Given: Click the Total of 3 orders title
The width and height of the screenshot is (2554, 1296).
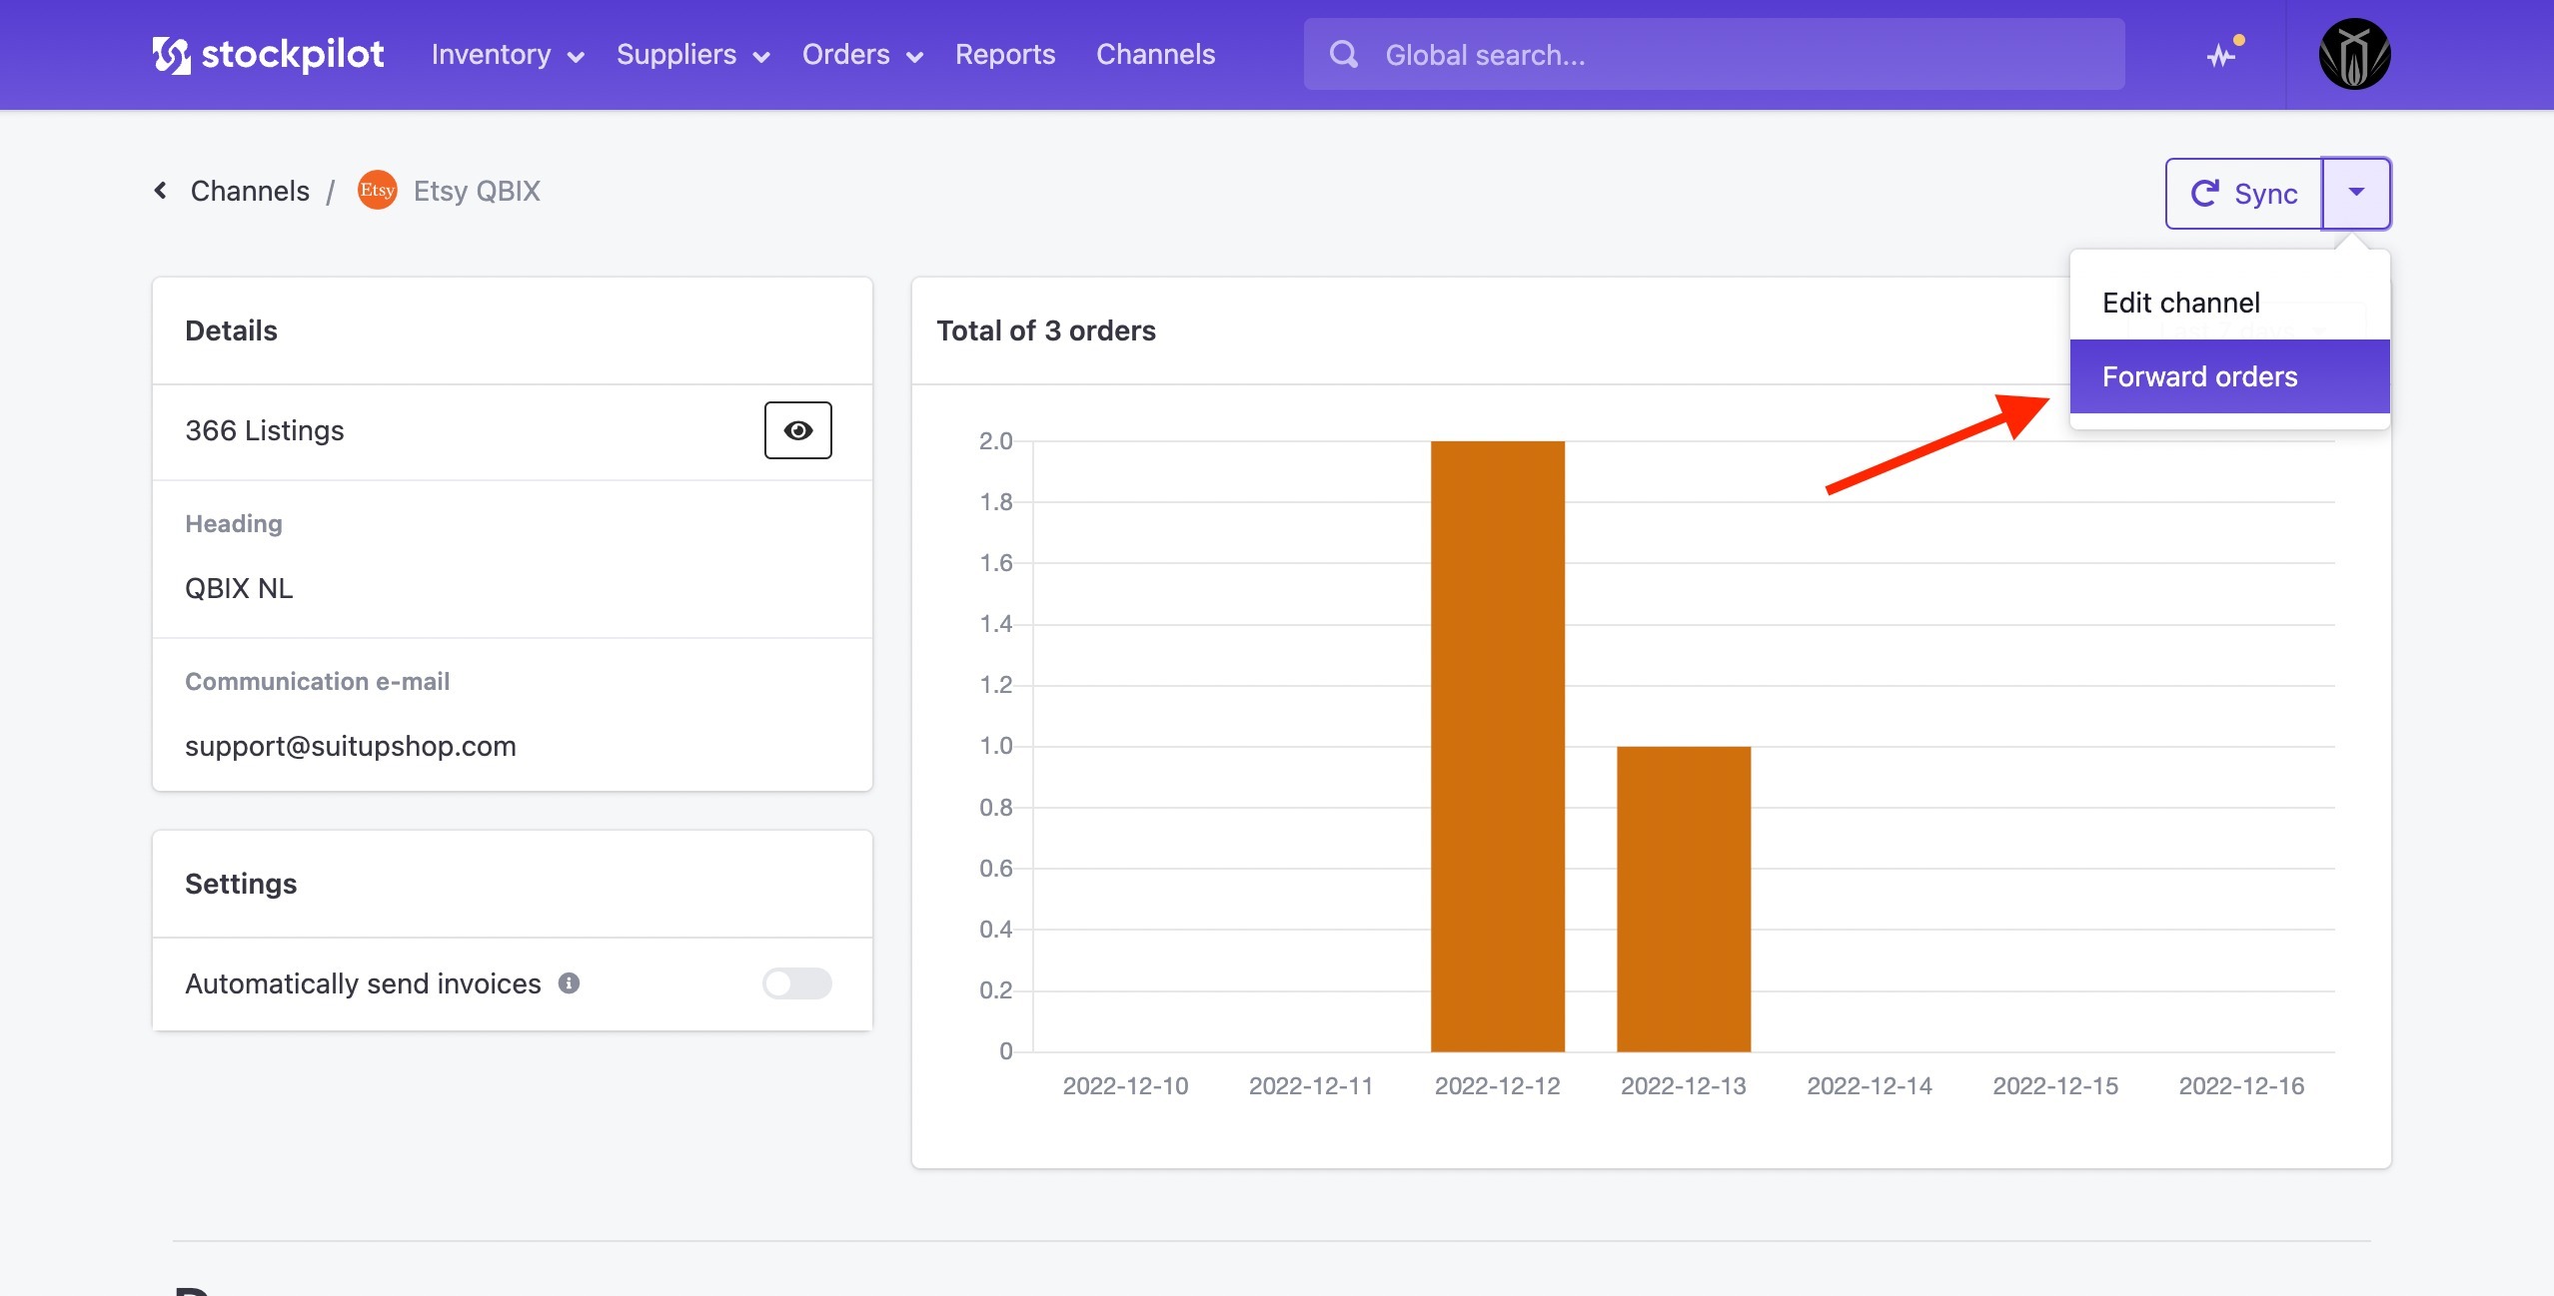Looking at the screenshot, I should [1046, 330].
